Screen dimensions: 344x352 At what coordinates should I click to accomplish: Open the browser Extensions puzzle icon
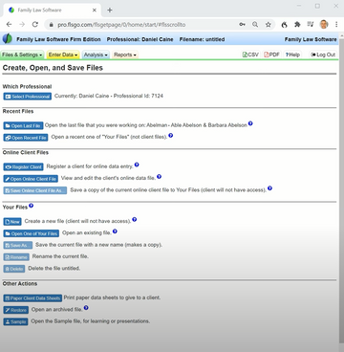coord(297,25)
